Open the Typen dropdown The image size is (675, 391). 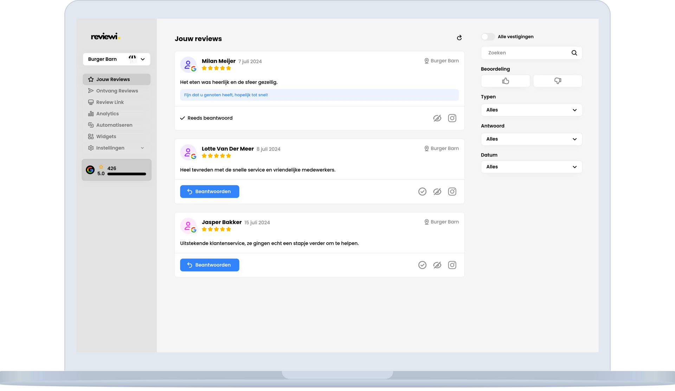[x=531, y=110]
